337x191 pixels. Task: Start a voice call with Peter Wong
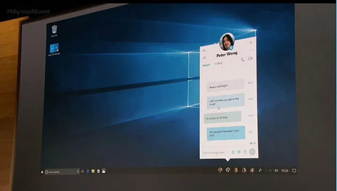tap(242, 59)
